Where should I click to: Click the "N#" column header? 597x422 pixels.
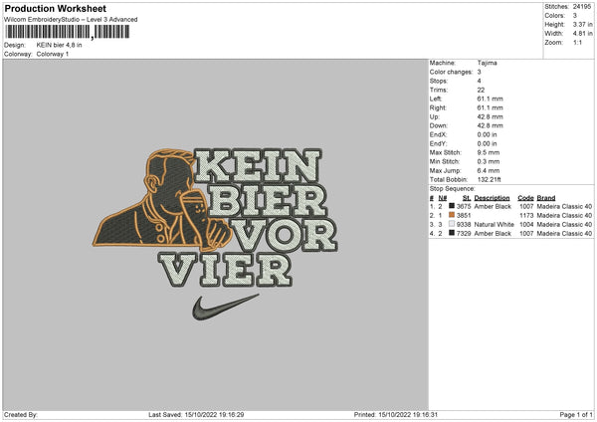pyautogui.click(x=443, y=198)
